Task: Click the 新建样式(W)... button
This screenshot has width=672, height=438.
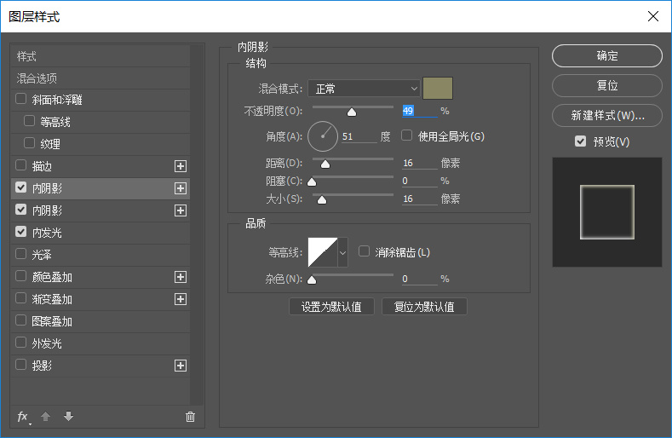Action: click(x=606, y=115)
